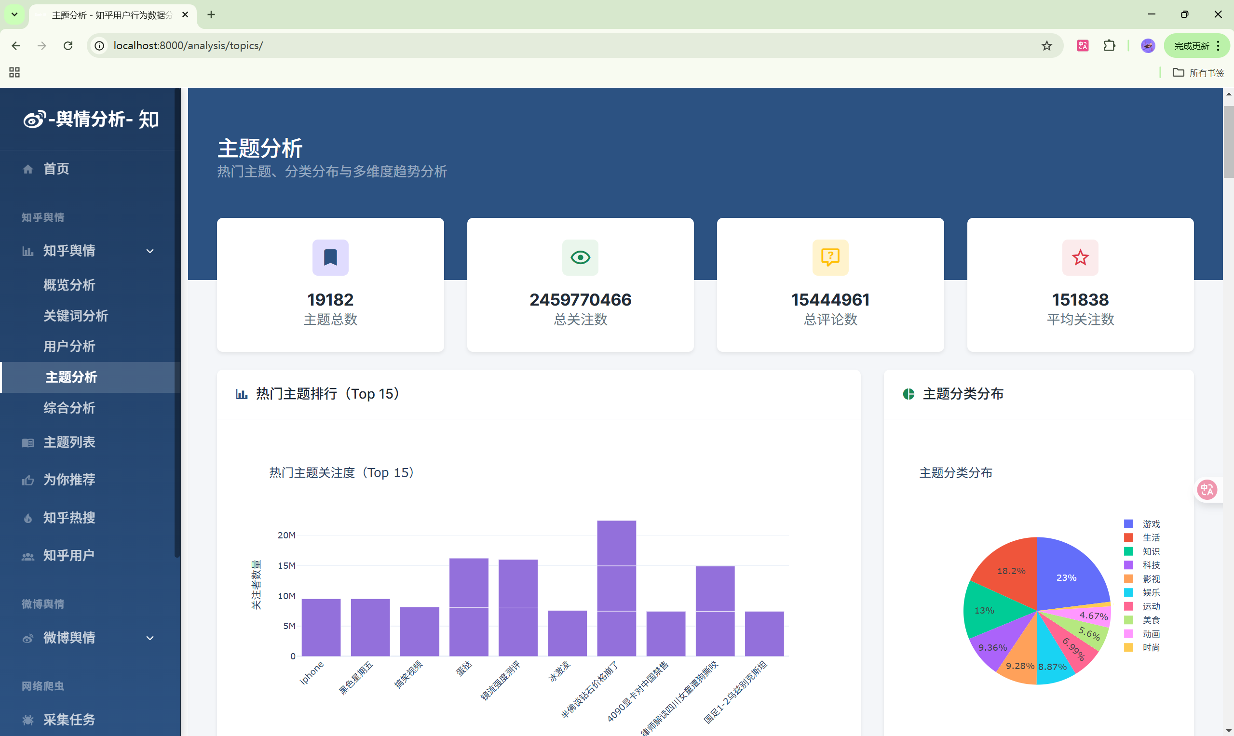1234x736 pixels.
Task: Click the star icon above 平均关注数
Action: coord(1080,257)
